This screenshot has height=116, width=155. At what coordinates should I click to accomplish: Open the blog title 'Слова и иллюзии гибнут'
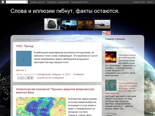65,11
